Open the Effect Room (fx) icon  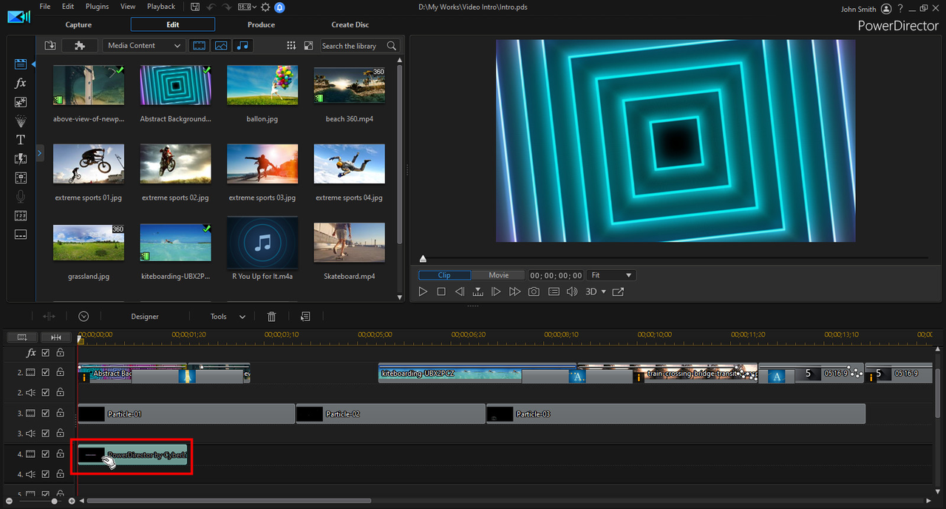(21, 84)
